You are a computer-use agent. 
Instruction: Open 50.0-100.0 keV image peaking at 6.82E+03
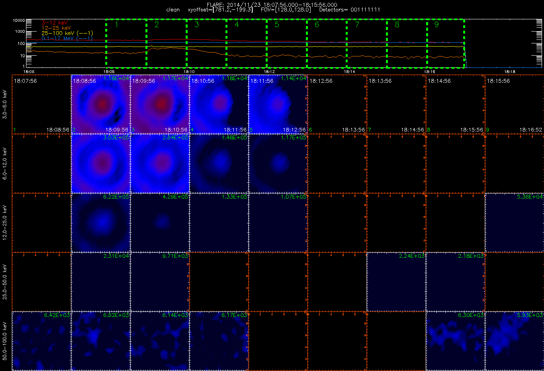pyautogui.click(x=101, y=341)
